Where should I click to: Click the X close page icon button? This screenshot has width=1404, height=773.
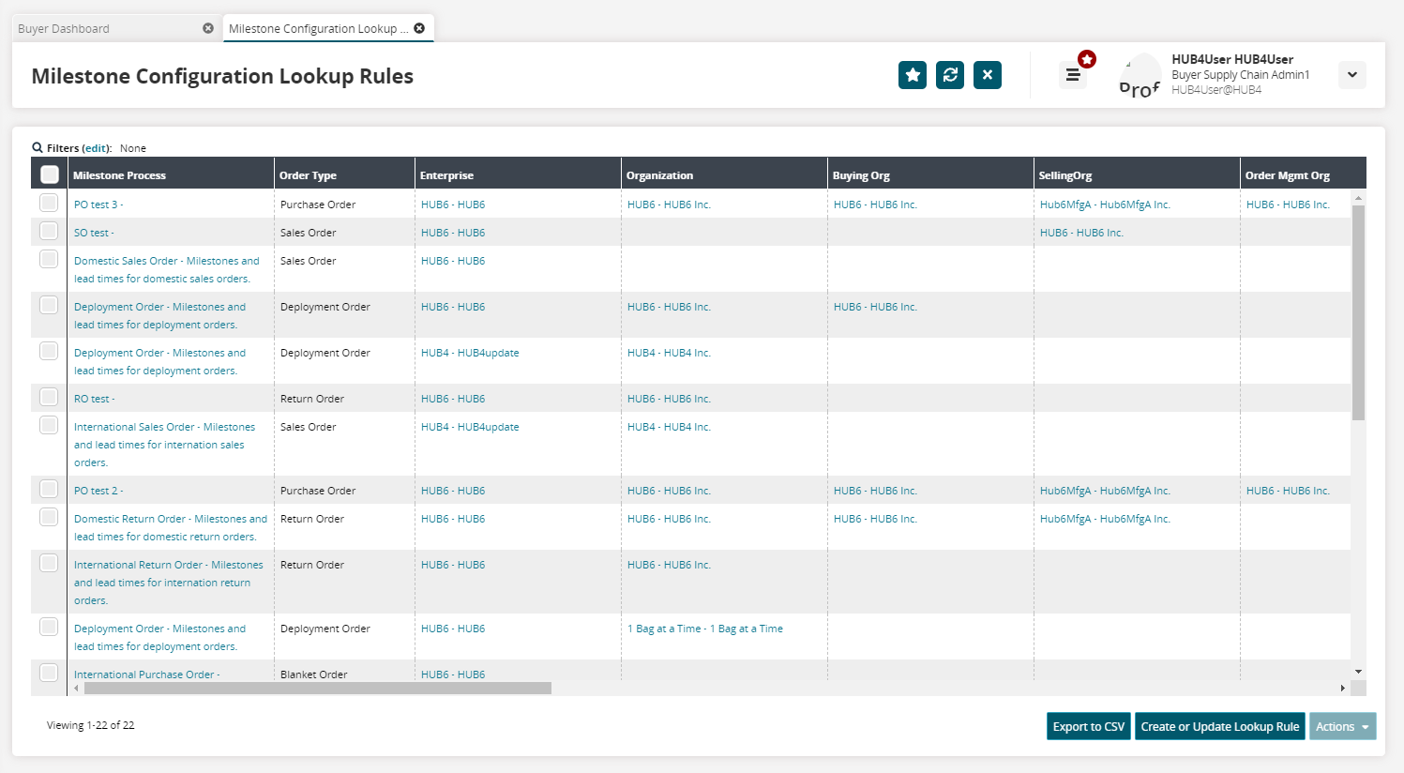click(988, 75)
